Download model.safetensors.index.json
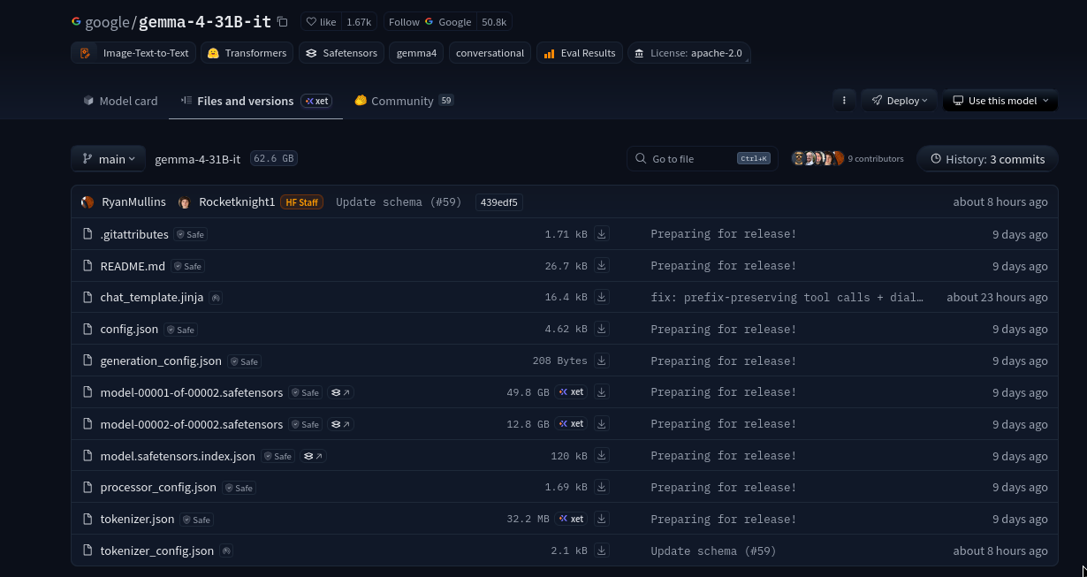1087x577 pixels. click(602, 456)
